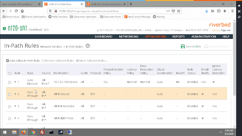Click the page vertical scrollbar

click(234, 59)
